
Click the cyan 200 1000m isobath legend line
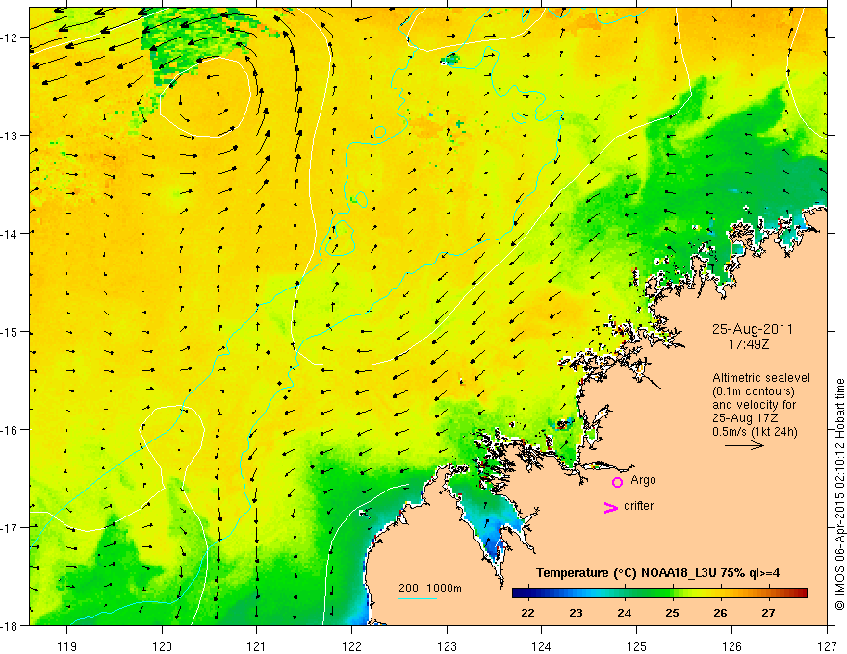tap(418, 598)
